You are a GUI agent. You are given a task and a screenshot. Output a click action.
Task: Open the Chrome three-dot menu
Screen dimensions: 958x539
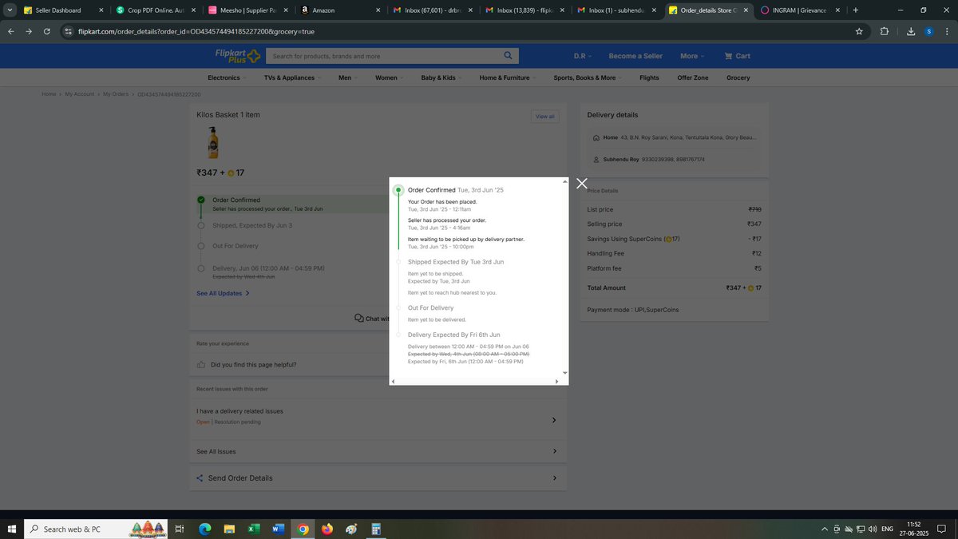[946, 31]
